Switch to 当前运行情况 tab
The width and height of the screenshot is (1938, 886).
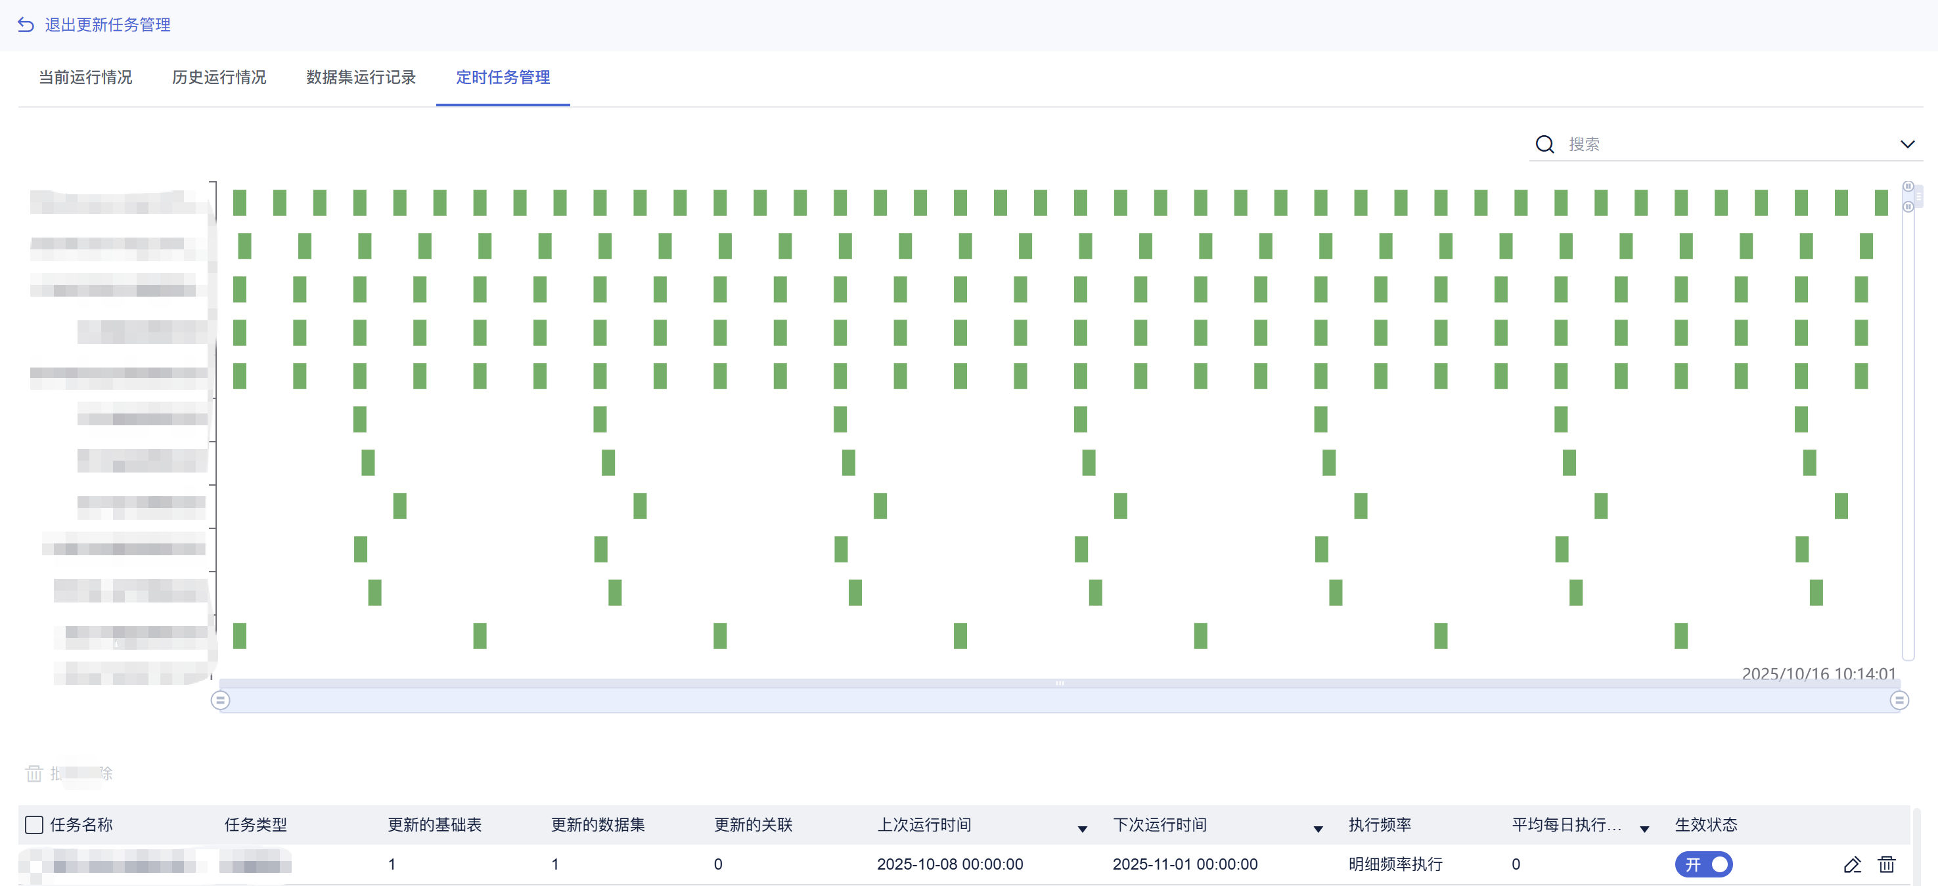coord(85,77)
